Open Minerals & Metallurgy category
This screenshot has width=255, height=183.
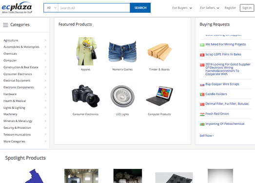tap(18, 121)
